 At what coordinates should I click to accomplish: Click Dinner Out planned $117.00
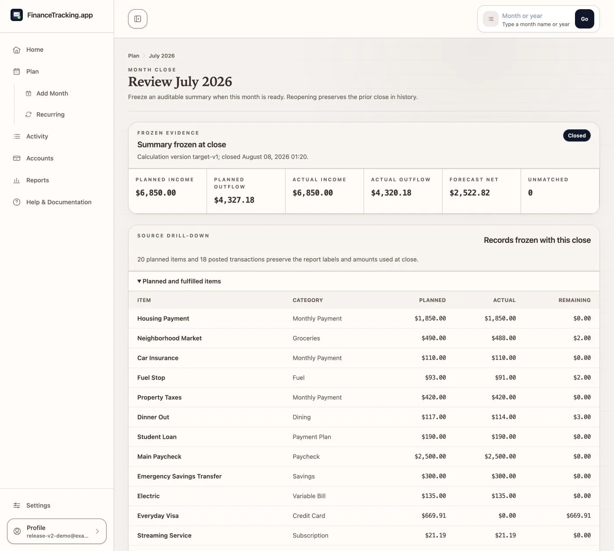point(434,417)
